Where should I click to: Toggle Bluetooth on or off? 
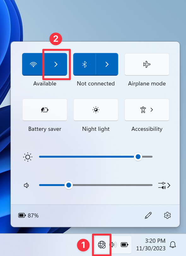point(84,64)
